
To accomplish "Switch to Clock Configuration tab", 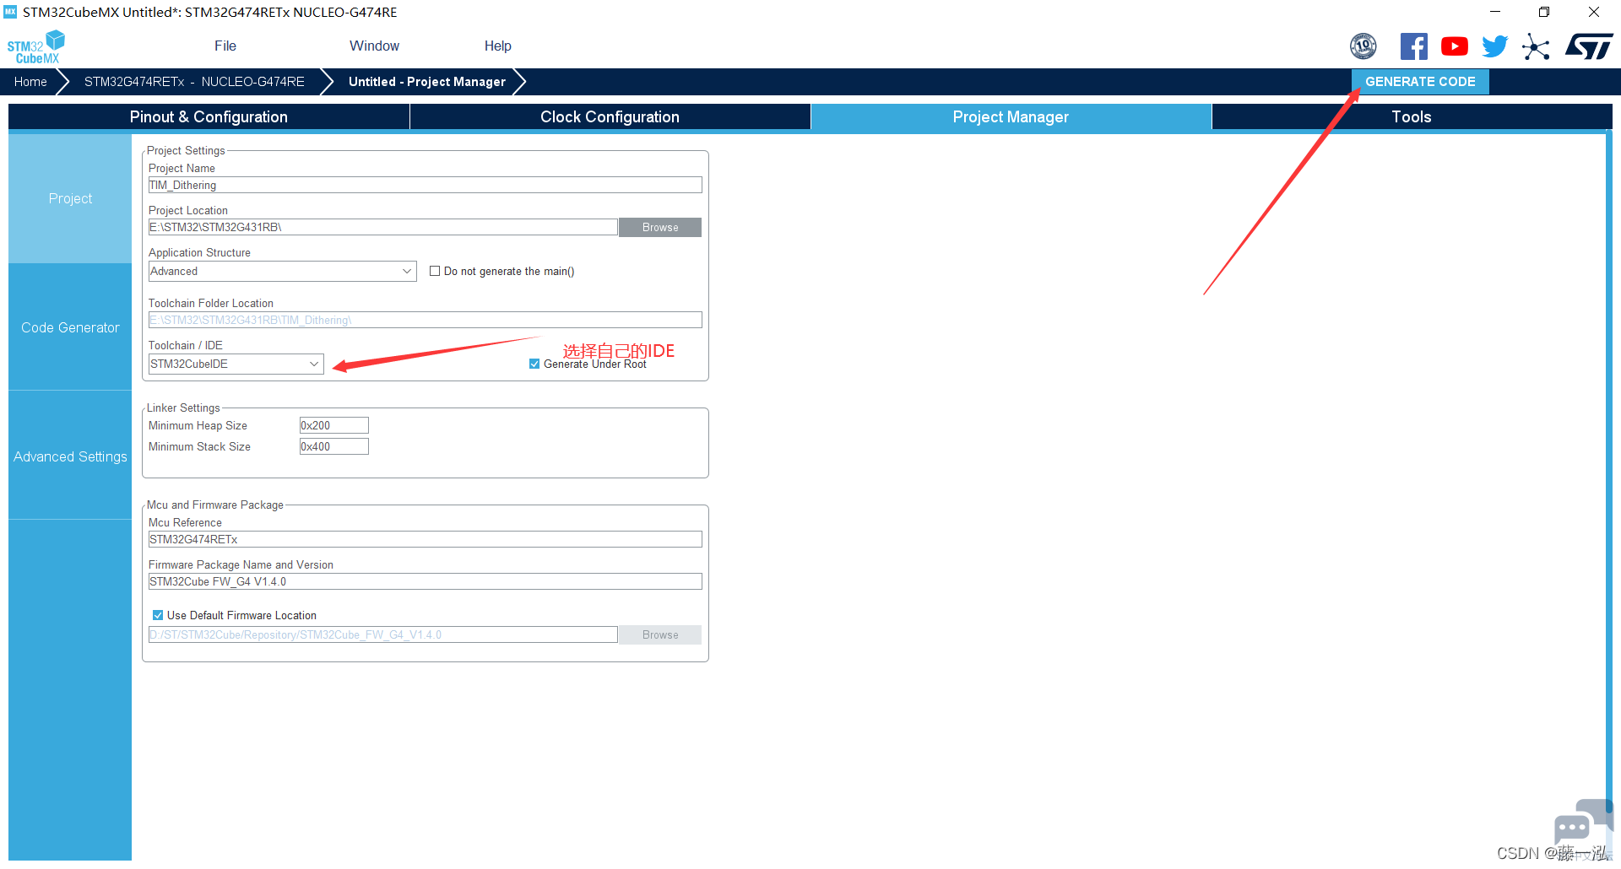I will coord(610,116).
